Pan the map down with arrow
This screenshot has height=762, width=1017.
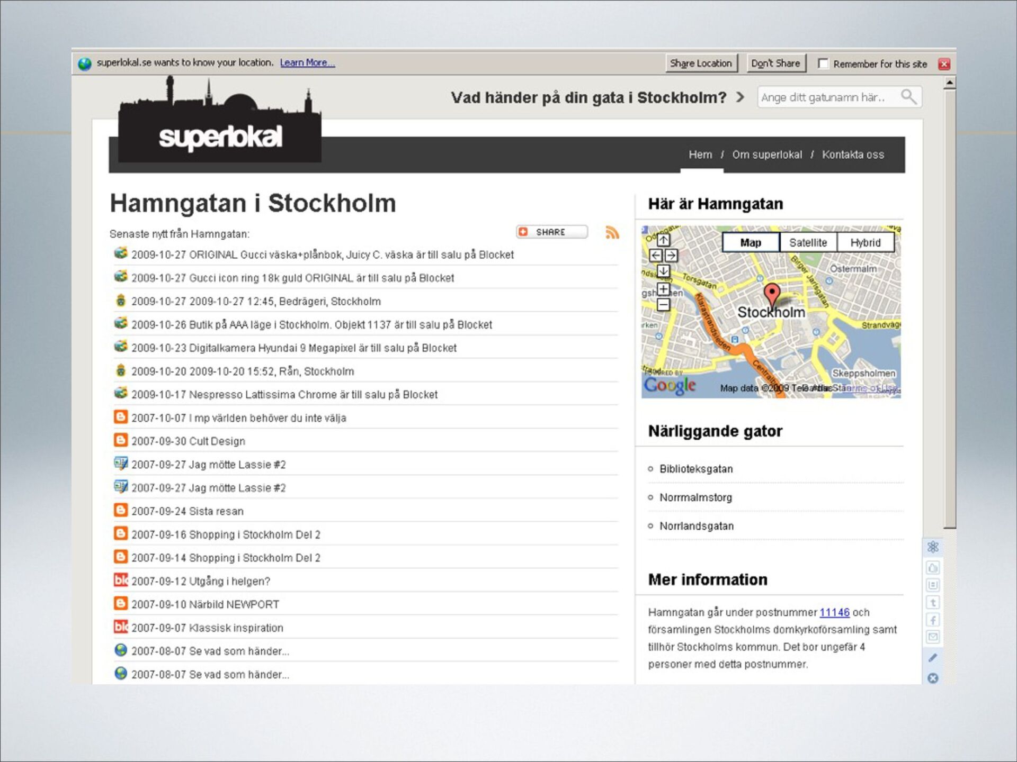click(x=663, y=271)
